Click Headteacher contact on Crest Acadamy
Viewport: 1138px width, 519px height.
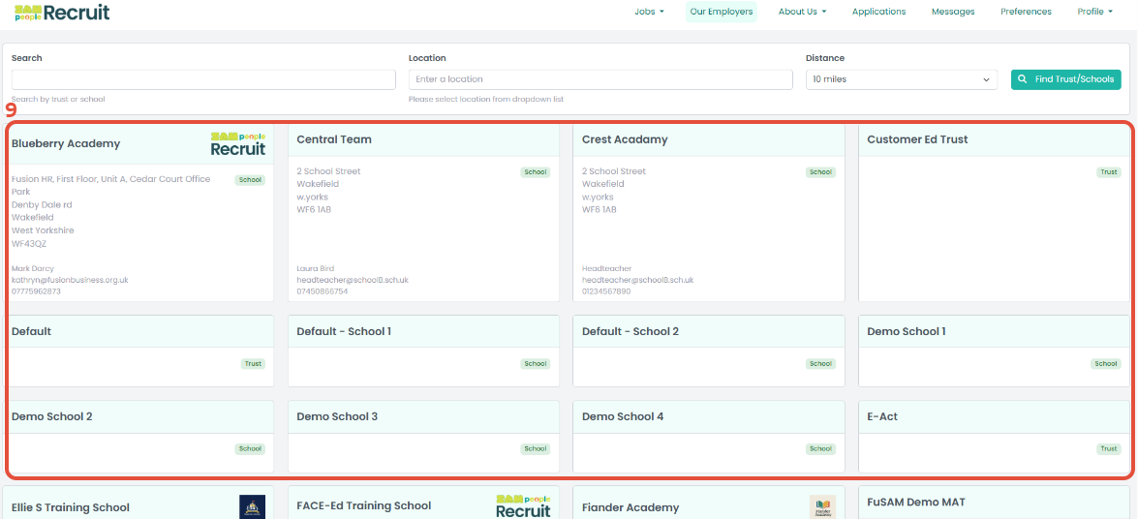point(606,268)
